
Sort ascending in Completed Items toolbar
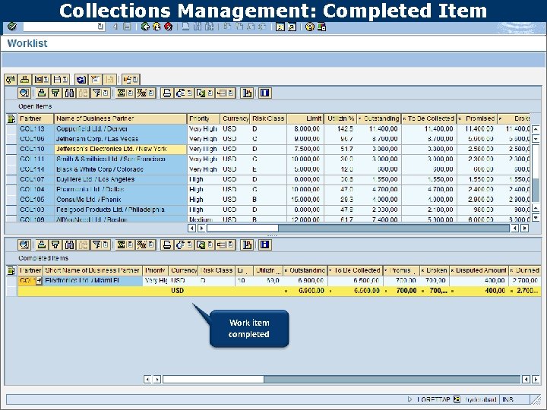[x=42, y=244]
